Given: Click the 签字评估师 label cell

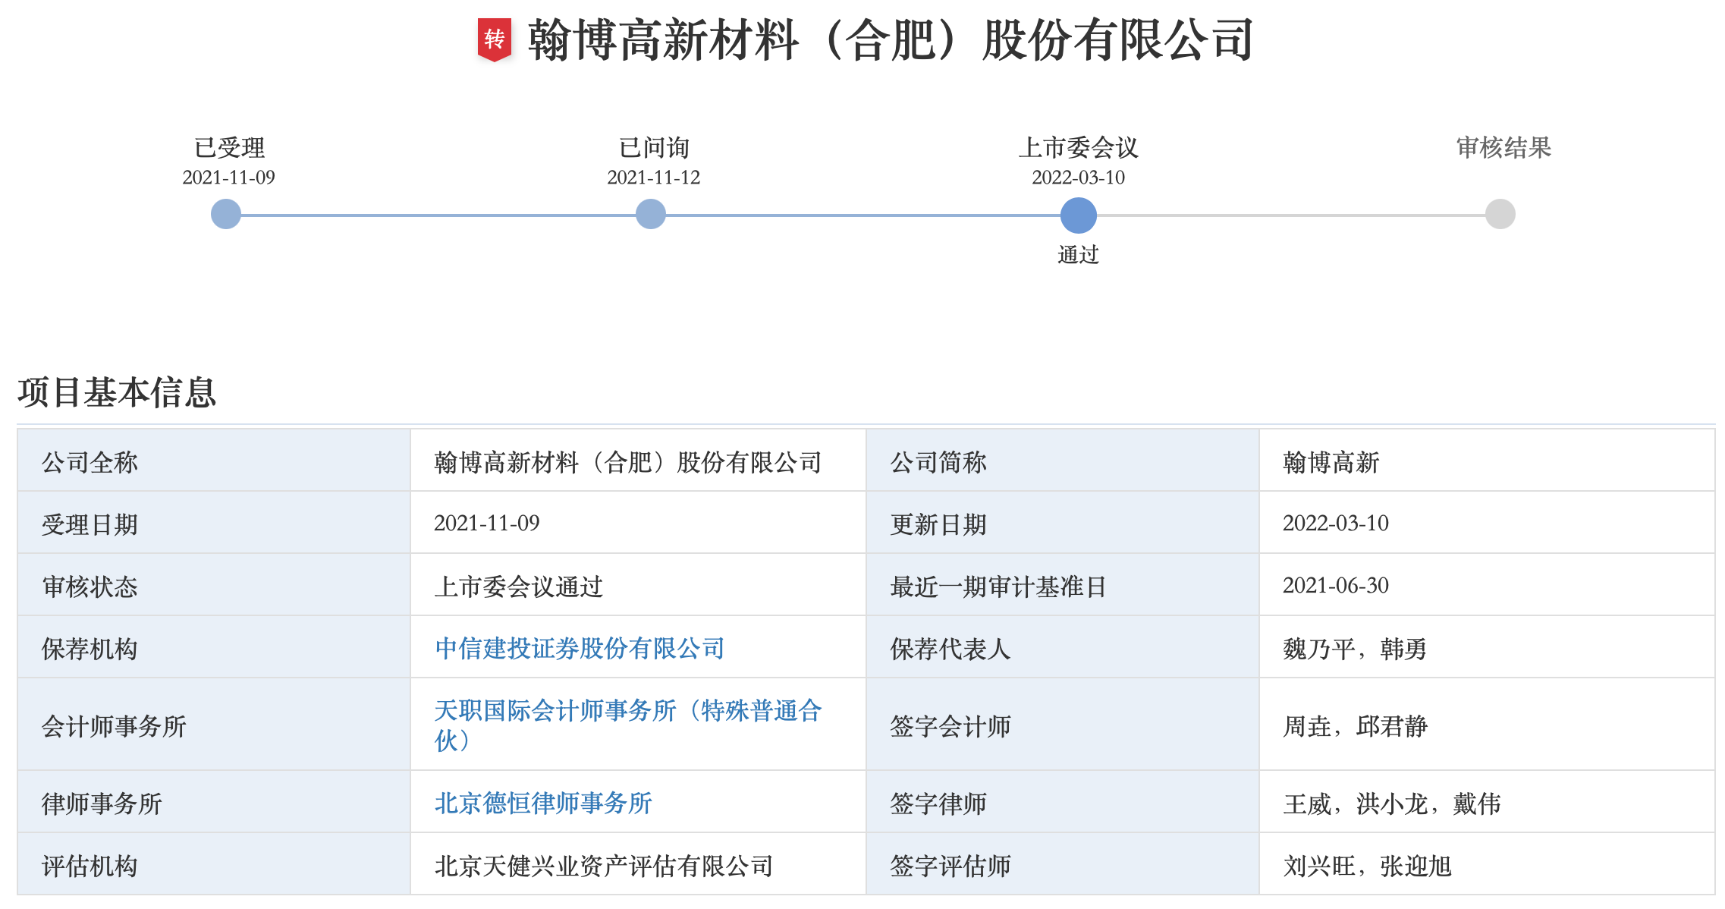Looking at the screenshot, I should tap(1063, 864).
